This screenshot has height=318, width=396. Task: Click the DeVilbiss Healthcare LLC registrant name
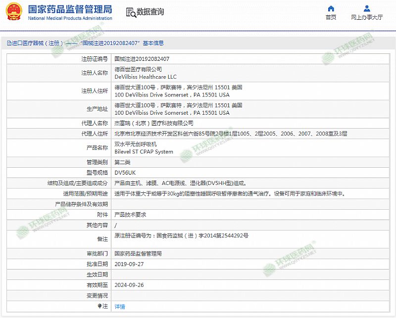(146, 77)
